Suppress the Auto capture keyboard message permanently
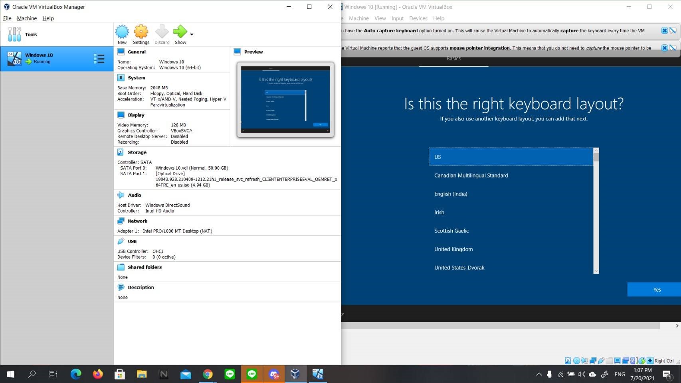 [673, 31]
